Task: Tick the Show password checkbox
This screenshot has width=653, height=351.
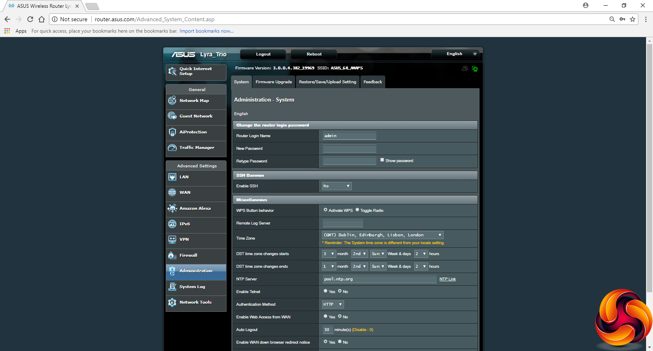Action: click(382, 160)
